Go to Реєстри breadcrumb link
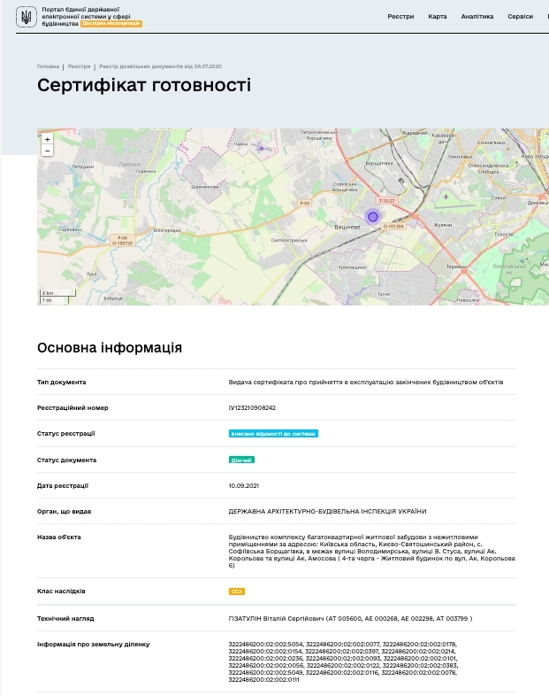 (x=79, y=66)
